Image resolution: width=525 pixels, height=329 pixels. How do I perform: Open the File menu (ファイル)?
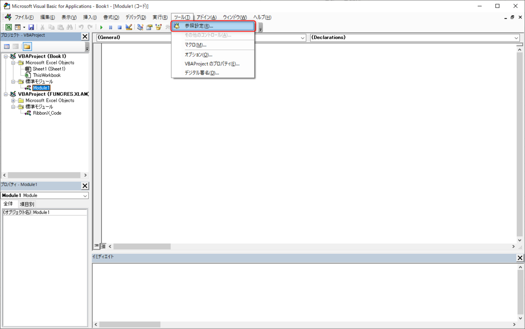(x=24, y=17)
